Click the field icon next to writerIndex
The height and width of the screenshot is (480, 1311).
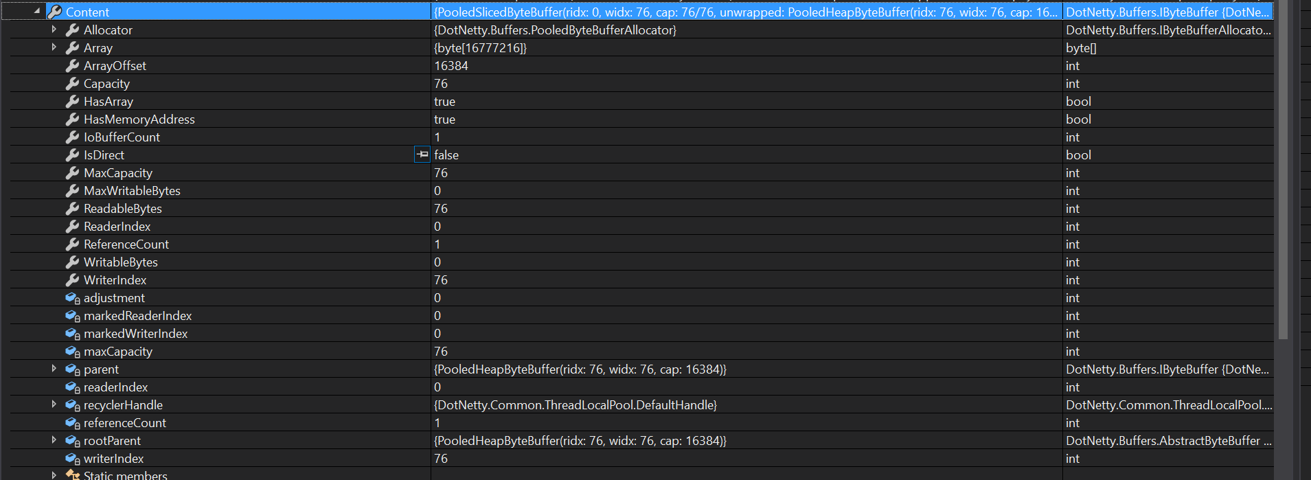point(73,458)
